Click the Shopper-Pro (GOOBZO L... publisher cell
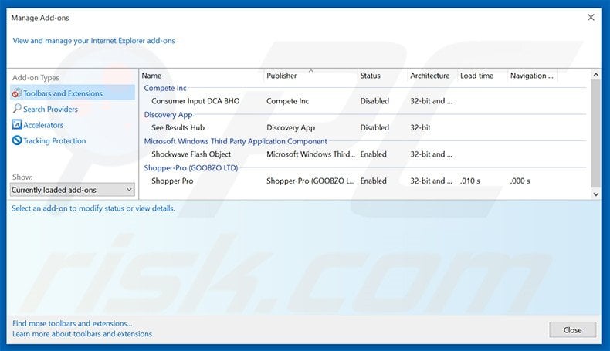The width and height of the screenshot is (610, 351). pyautogui.click(x=310, y=181)
